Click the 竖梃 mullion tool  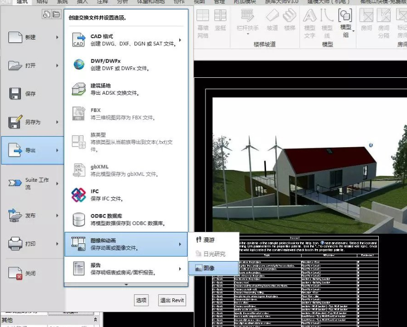coord(220,20)
